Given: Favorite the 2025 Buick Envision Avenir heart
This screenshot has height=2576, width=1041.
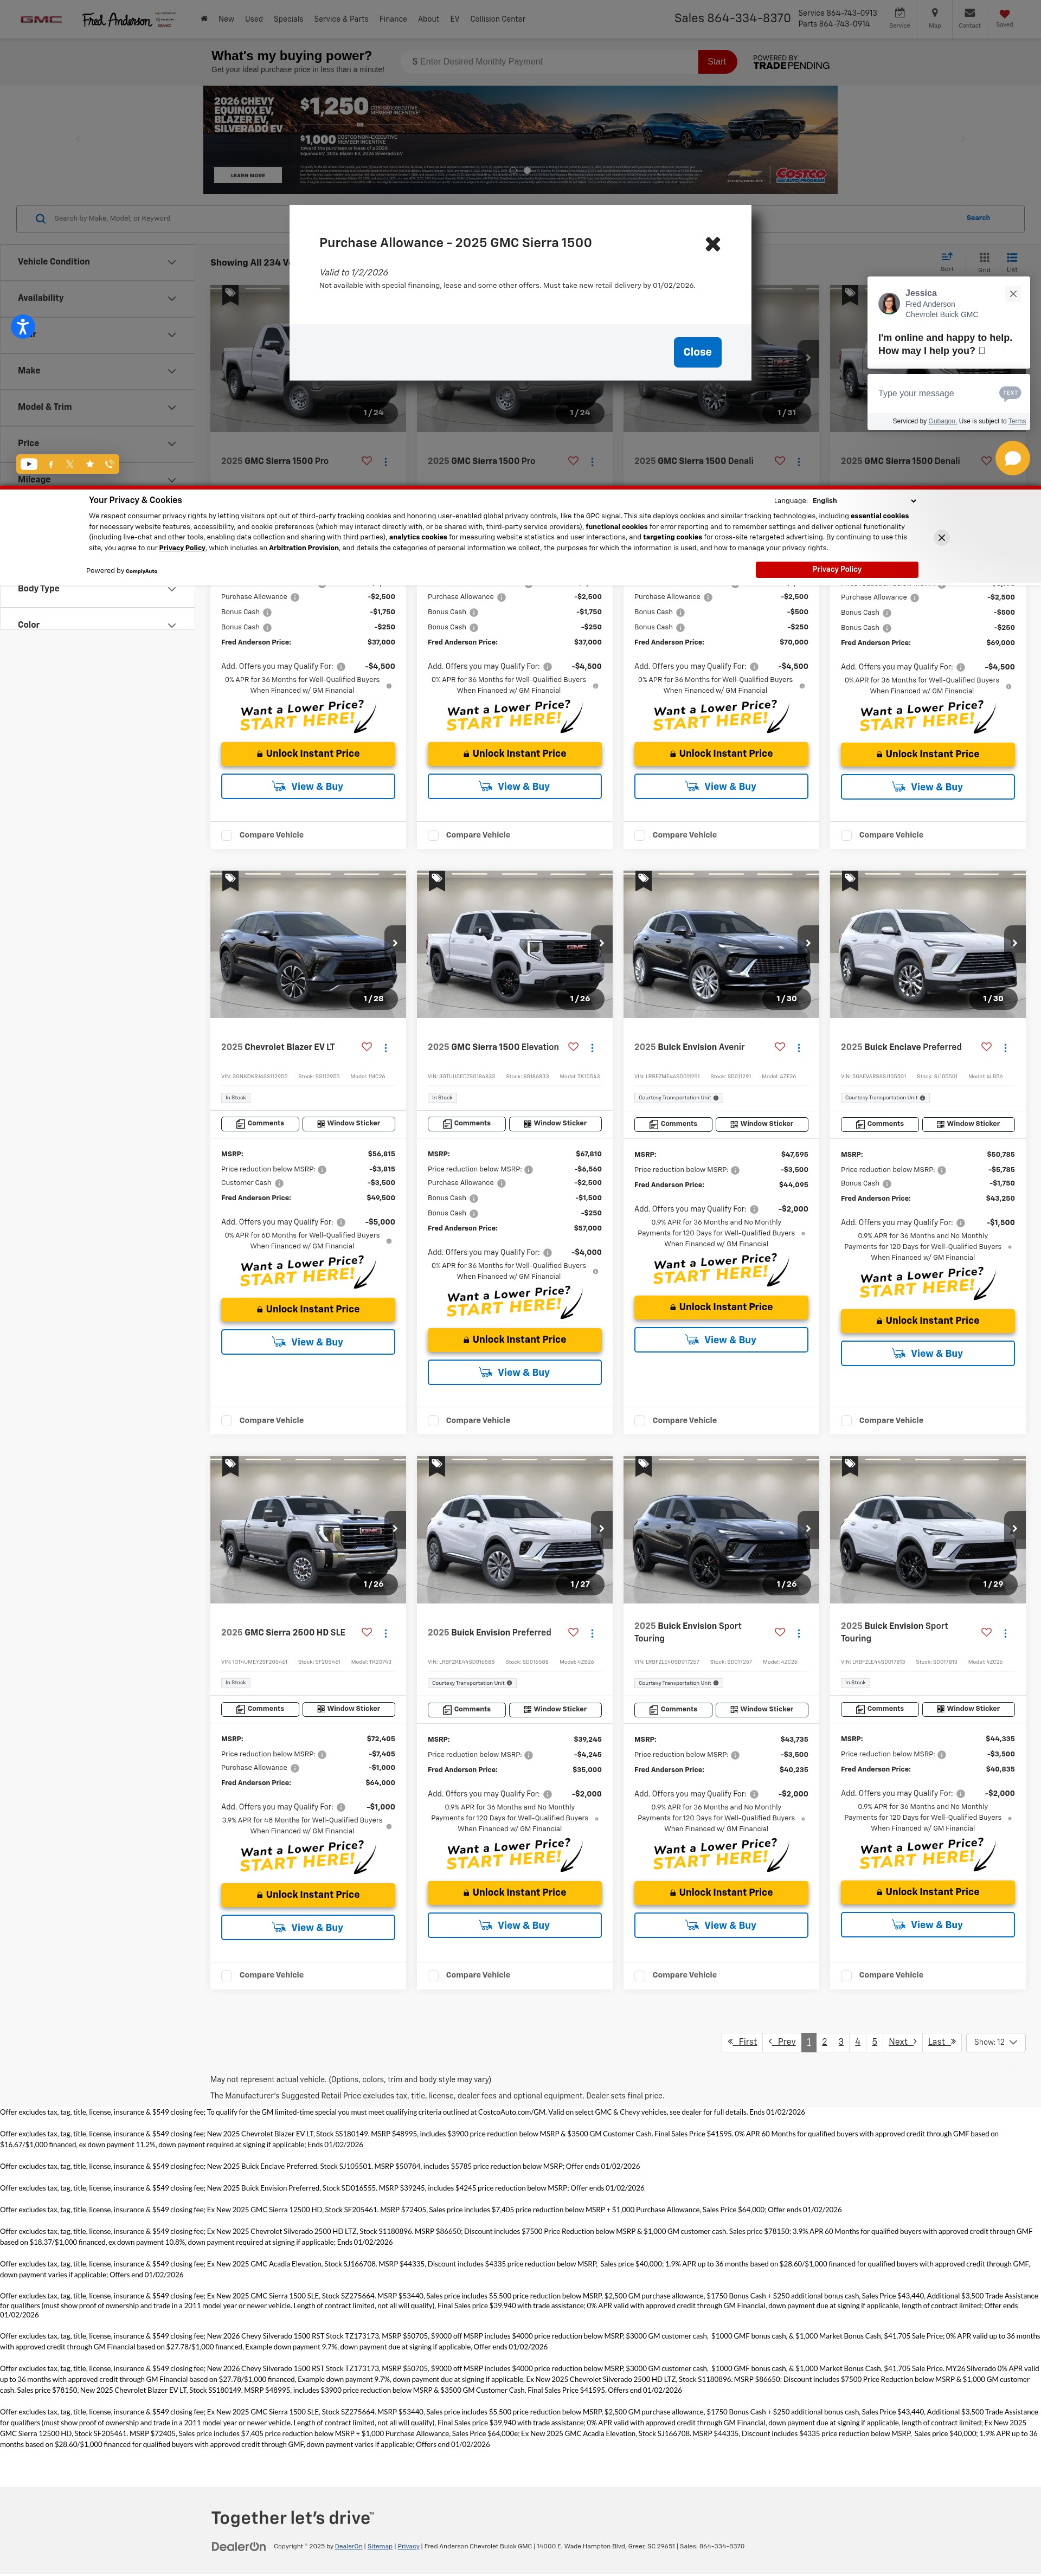Looking at the screenshot, I should click(x=780, y=1047).
